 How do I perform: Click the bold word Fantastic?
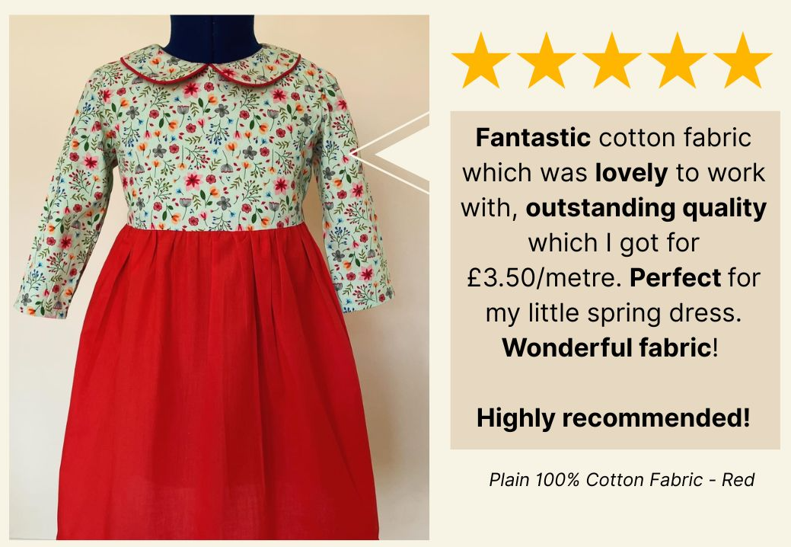coord(533,138)
